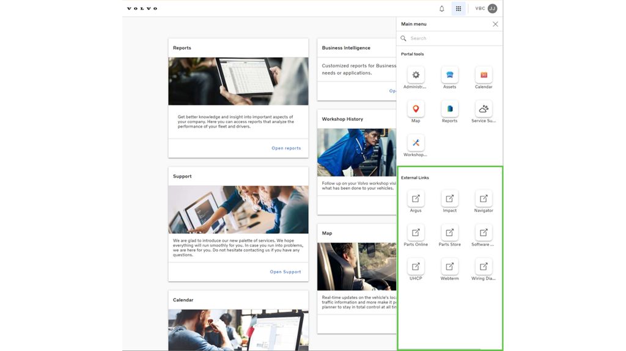Click the main menu Search field
Viewport: 626px width, 351px height.
(x=452, y=38)
